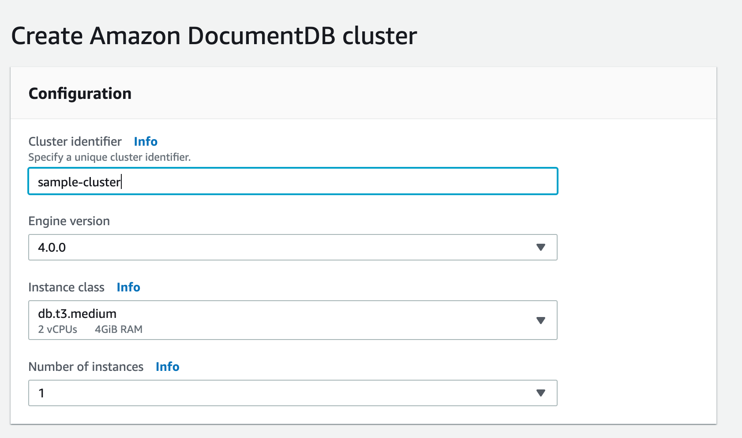
Task: Click the Create Amazon DocumentDB cluster title
Action: tap(214, 36)
